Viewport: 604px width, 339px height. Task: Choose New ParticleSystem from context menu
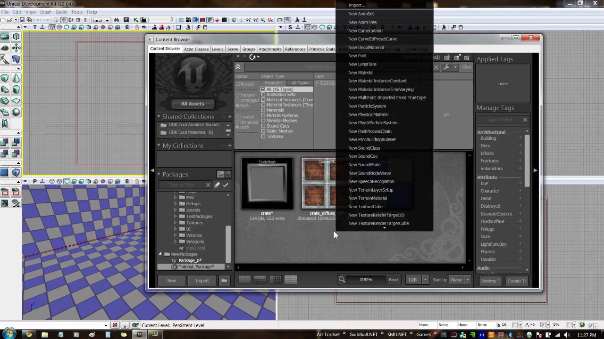367,106
